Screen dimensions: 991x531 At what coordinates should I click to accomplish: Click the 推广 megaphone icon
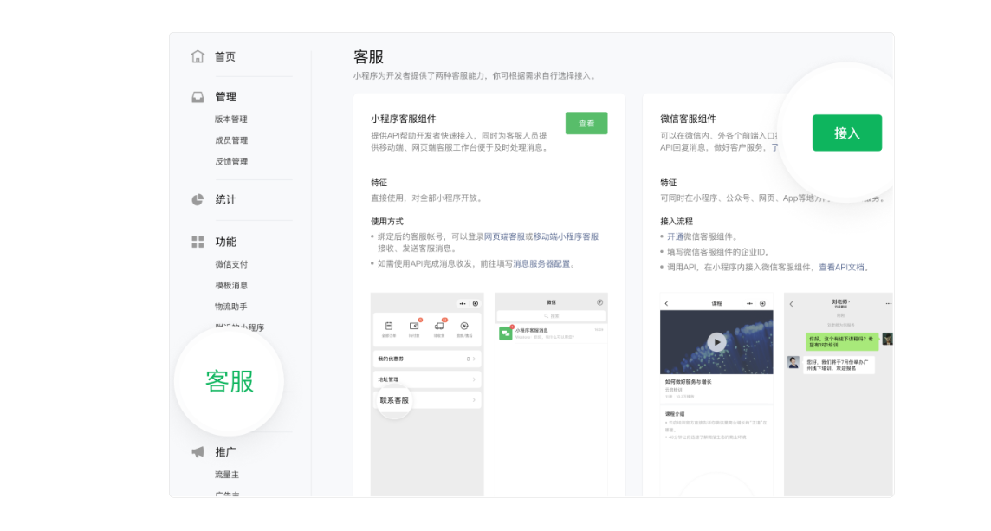(198, 452)
